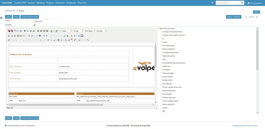265x129 pixels.
Task: Click the underline formatting icon
Action: coord(31,31)
